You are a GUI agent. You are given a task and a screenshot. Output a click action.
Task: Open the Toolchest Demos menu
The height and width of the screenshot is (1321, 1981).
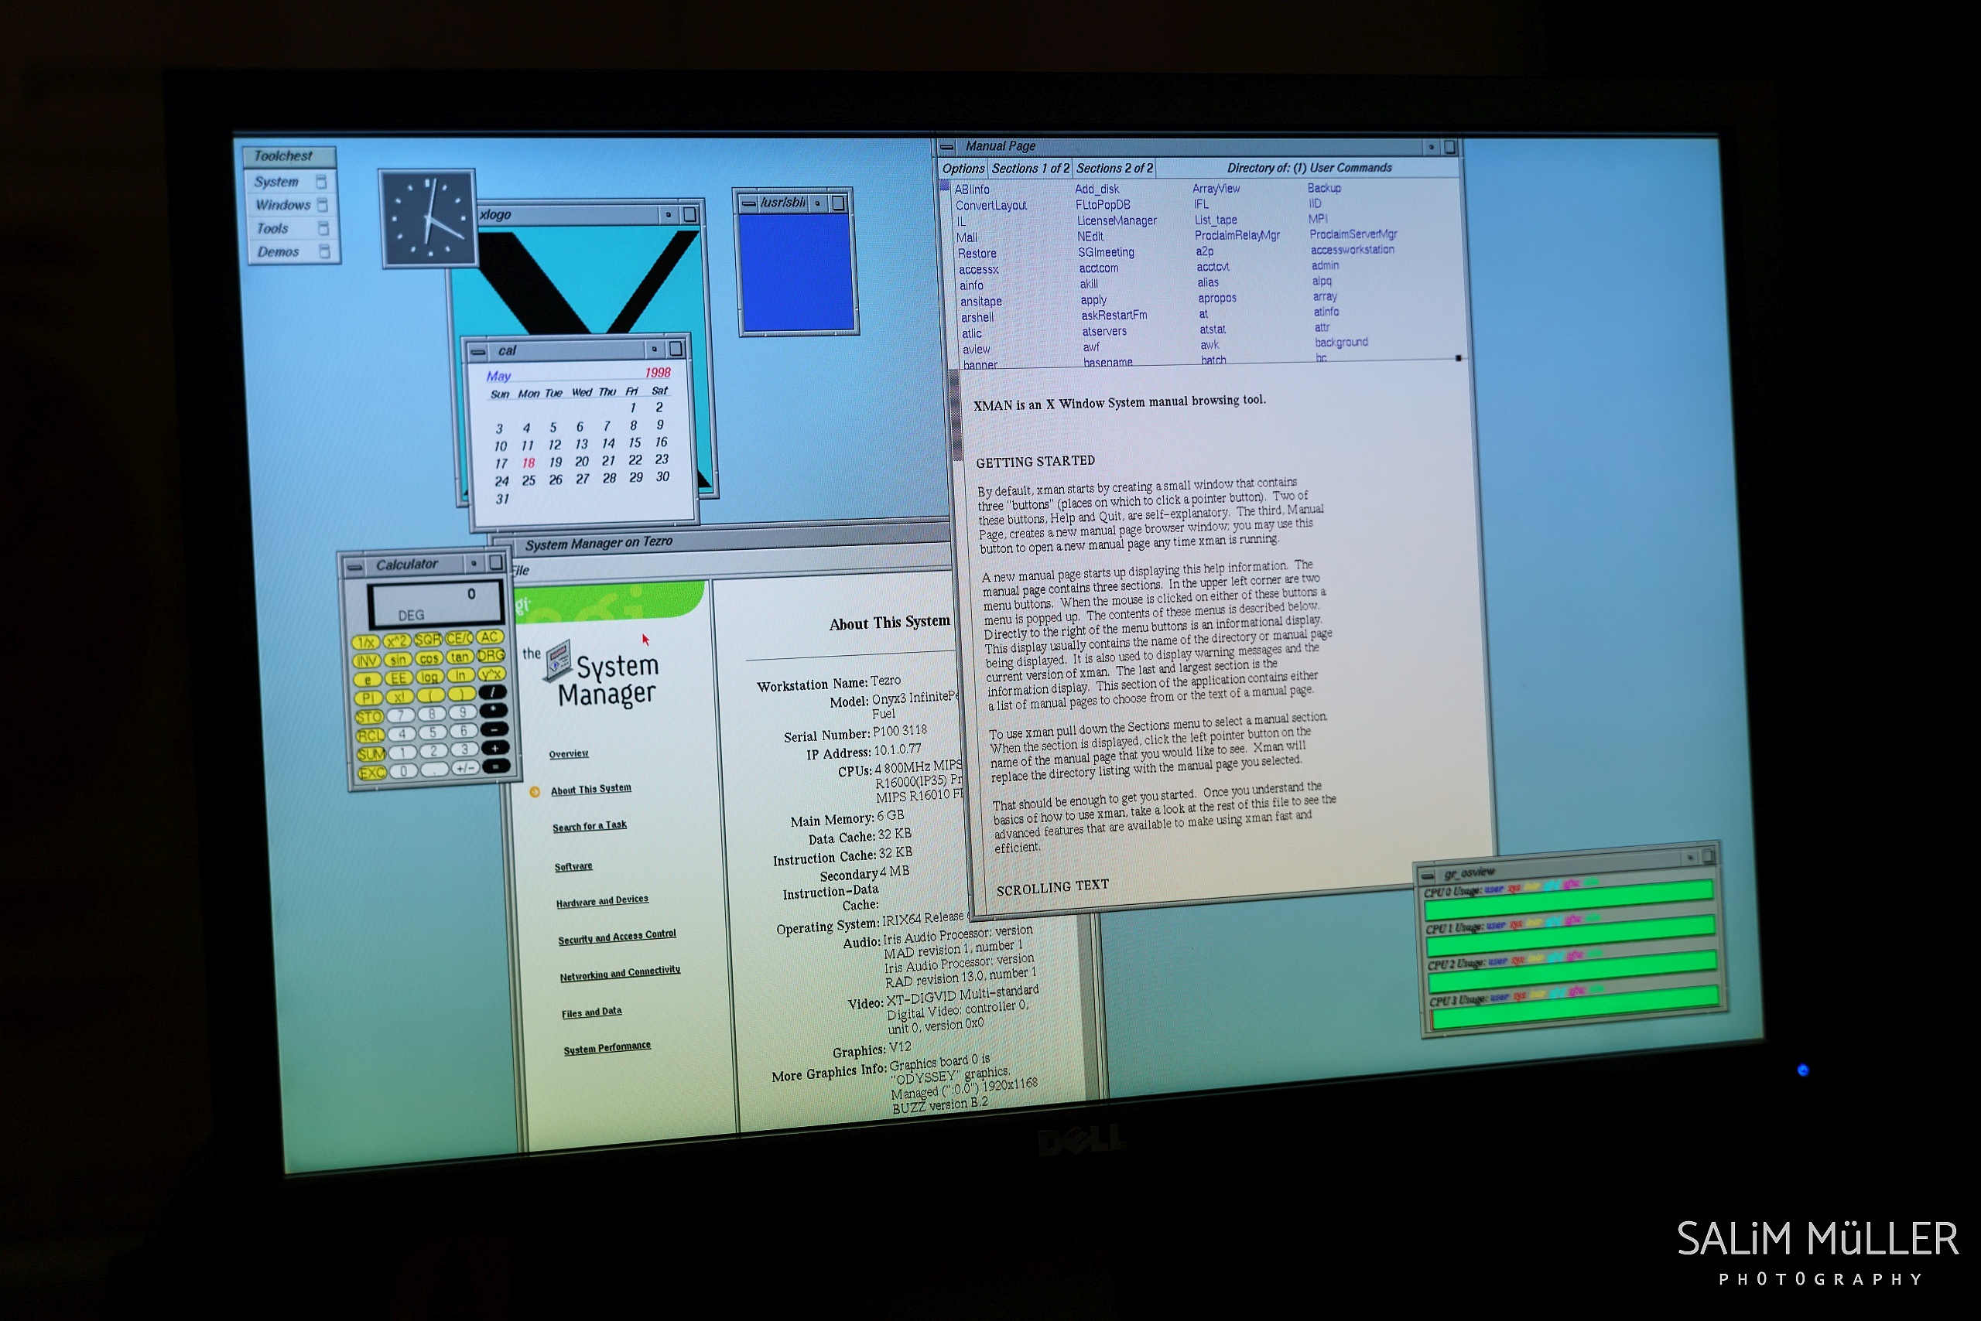tap(278, 252)
